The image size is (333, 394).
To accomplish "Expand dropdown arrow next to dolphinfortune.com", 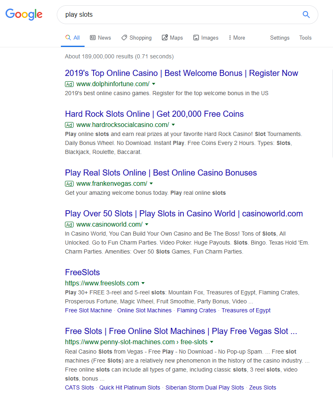I will [154, 84].
